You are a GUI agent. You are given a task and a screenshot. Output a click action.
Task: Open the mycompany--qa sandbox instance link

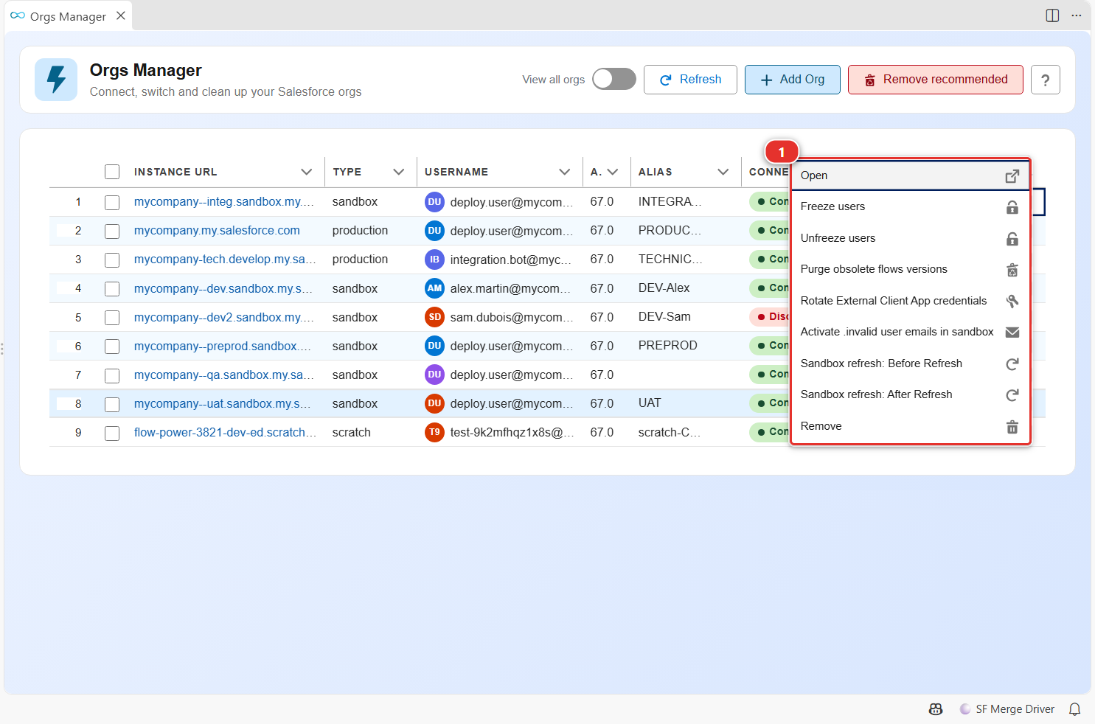pos(224,375)
